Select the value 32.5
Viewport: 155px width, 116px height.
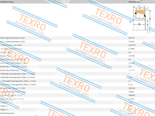pos(130,67)
